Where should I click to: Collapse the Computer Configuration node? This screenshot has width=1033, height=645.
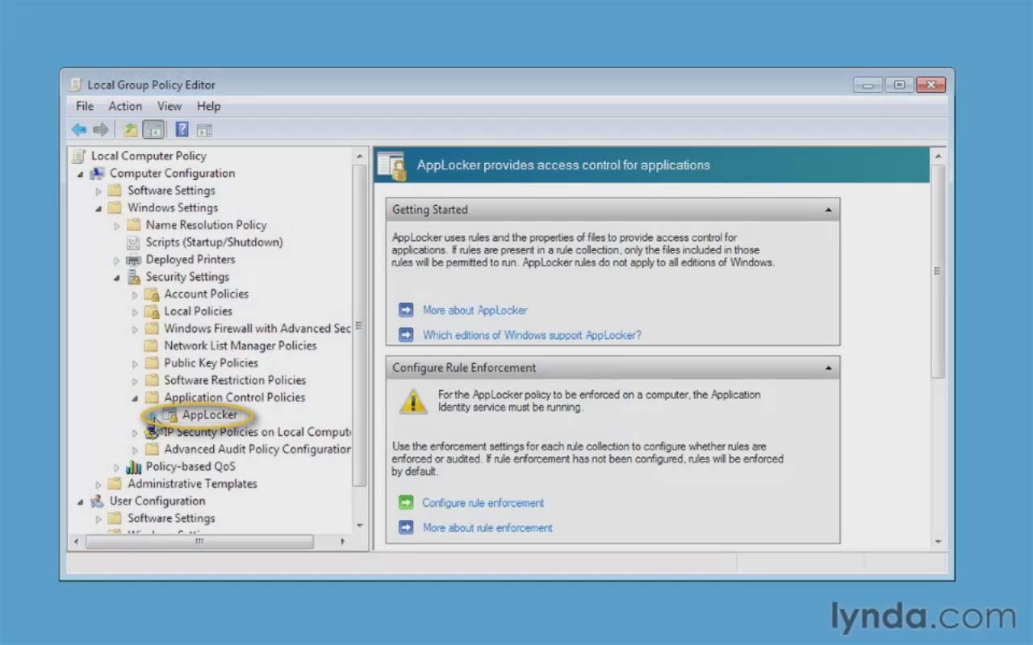[x=81, y=174]
